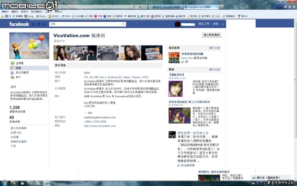
Task: Open Goog... bookmark in favorites bar
Action: pos(29,16)
